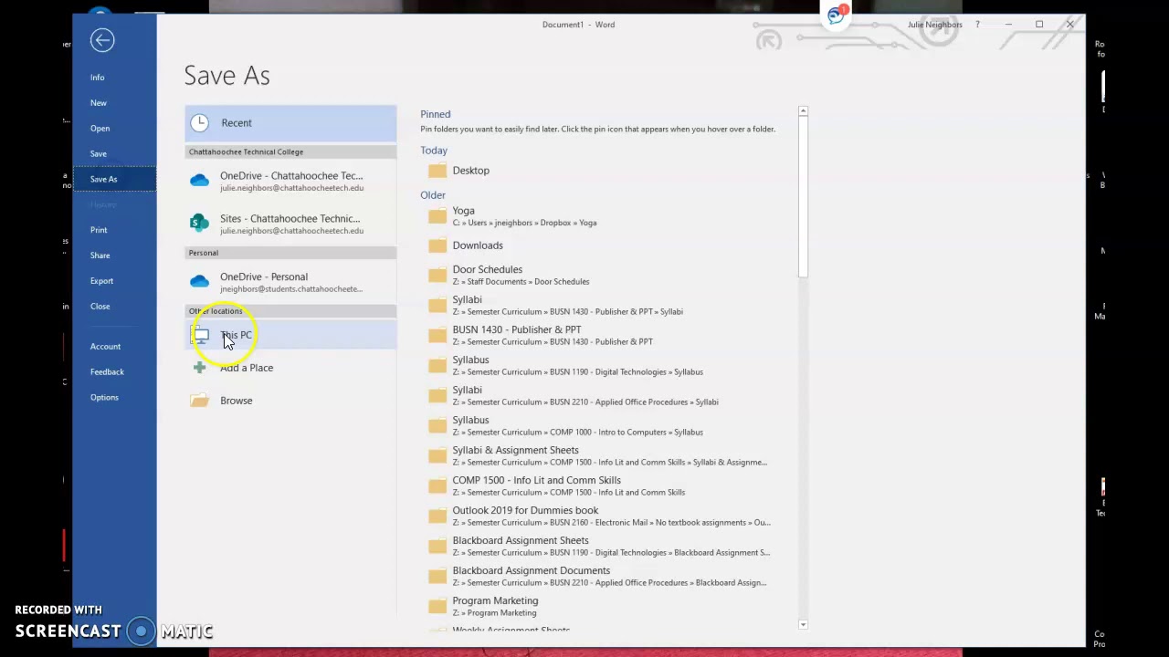This screenshot has height=657, width=1169.
Task: Choose Open in the backstage menu
Action: (100, 129)
